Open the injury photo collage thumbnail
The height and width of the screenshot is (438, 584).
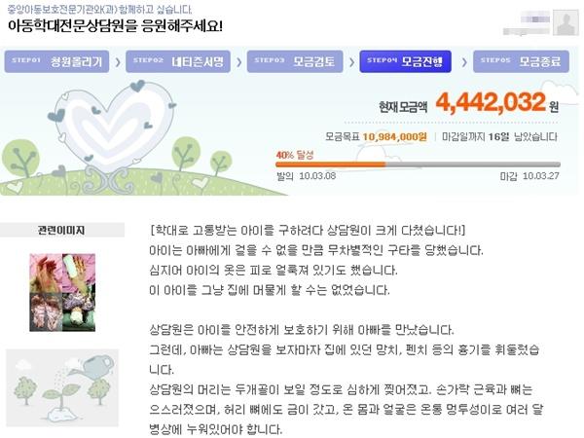coord(62,292)
